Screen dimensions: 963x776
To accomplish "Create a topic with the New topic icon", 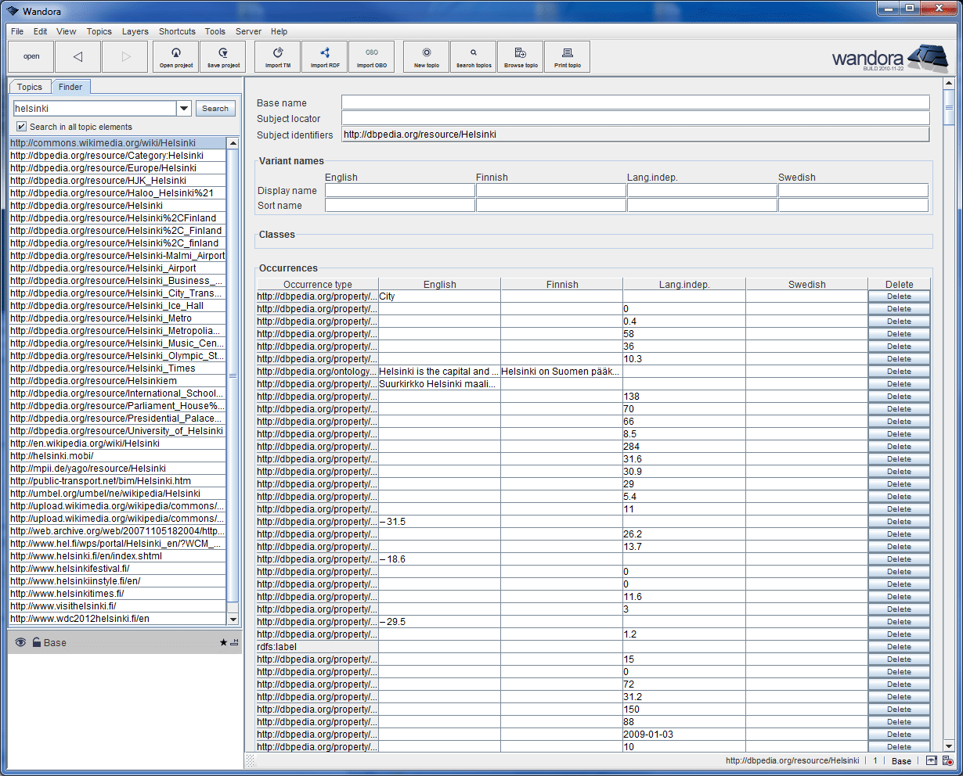I will [425, 56].
